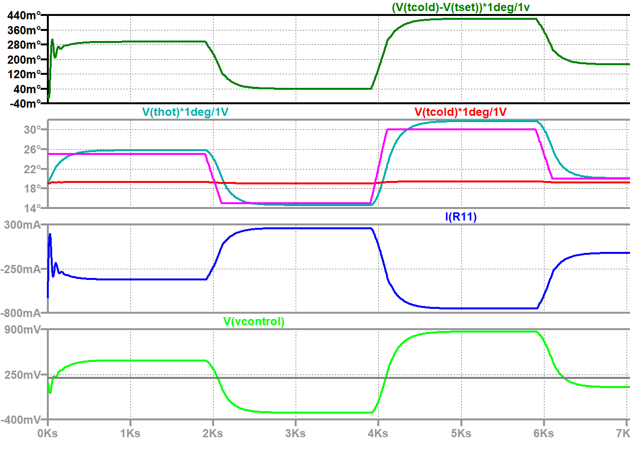Click the 4Ks mark on the time axis
Screen dimensions: 630x472
pyautogui.click(x=378, y=434)
